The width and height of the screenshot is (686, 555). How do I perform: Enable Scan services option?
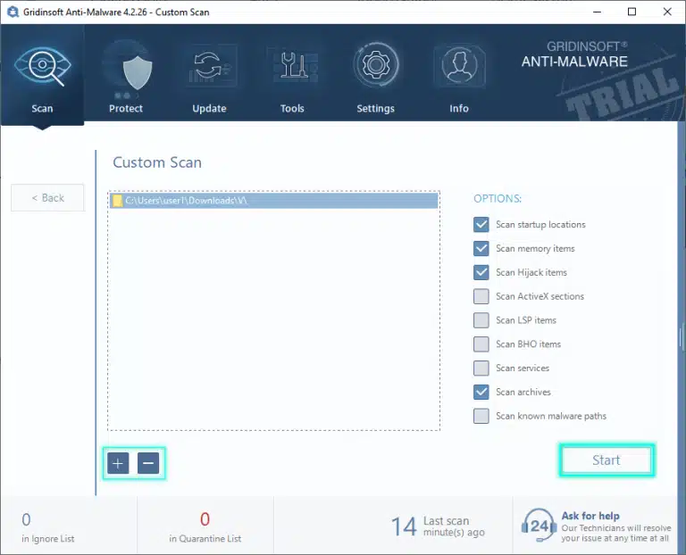481,368
